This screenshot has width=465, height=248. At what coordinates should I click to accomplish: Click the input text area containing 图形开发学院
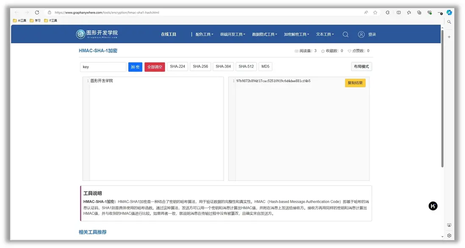point(153,129)
